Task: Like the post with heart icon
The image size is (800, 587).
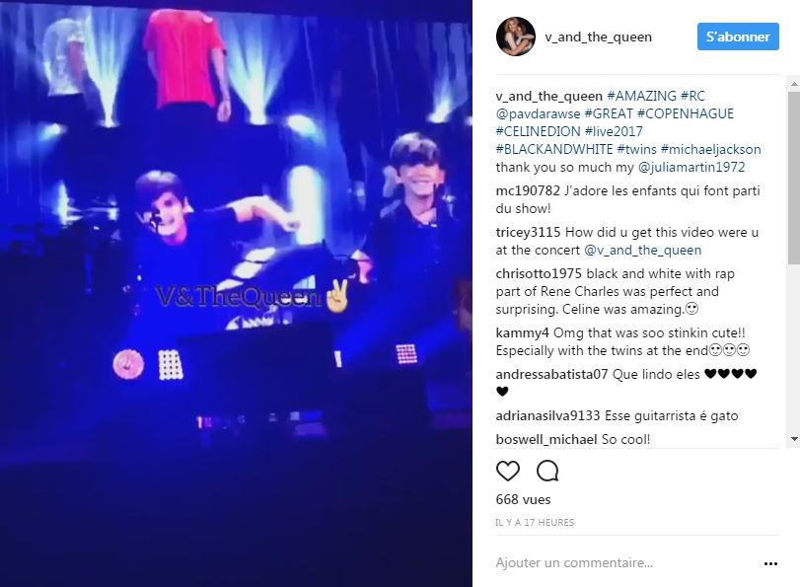Action: point(508,472)
